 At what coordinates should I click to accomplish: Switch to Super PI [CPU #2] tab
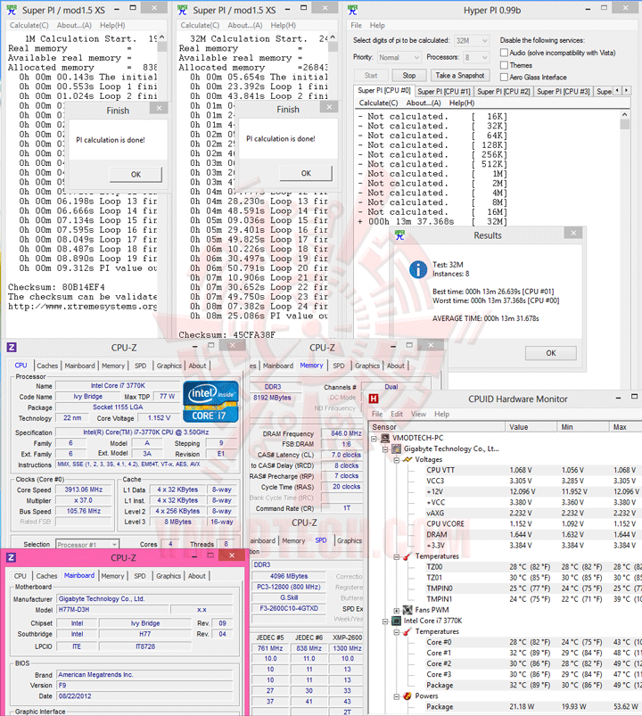click(x=503, y=91)
